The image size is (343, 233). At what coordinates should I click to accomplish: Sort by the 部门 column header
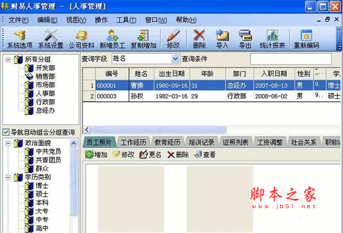tap(239, 73)
